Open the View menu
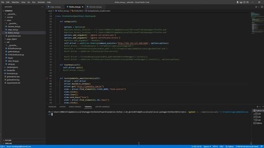 23,2
